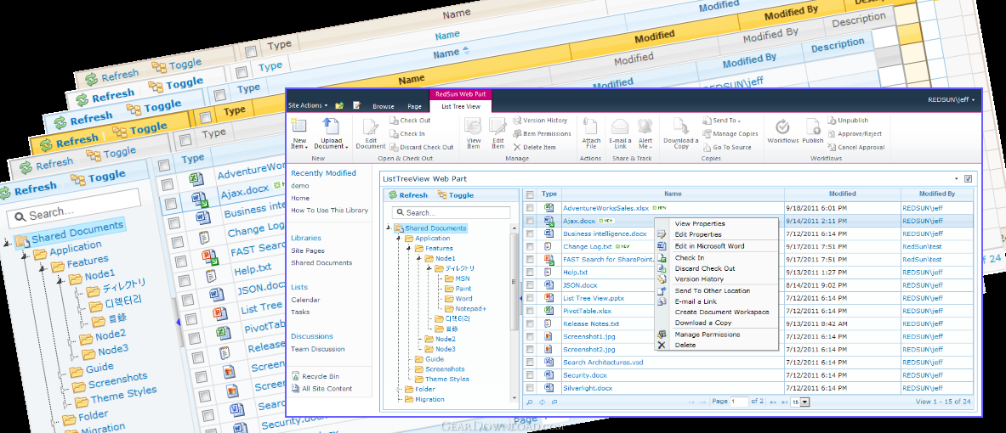Open the Send To dropdown in the ribbon
The height and width of the screenshot is (433, 1006).
722,120
